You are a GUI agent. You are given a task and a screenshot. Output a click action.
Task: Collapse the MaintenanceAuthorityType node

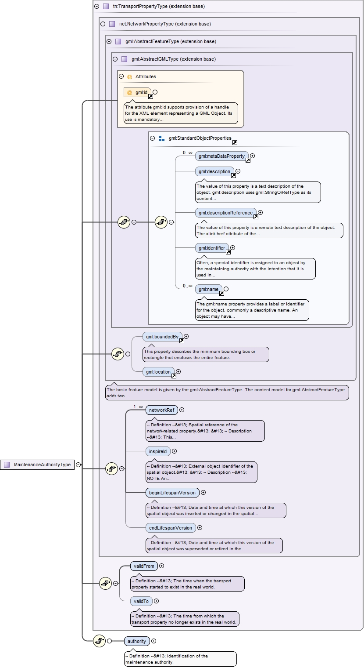[78, 465]
